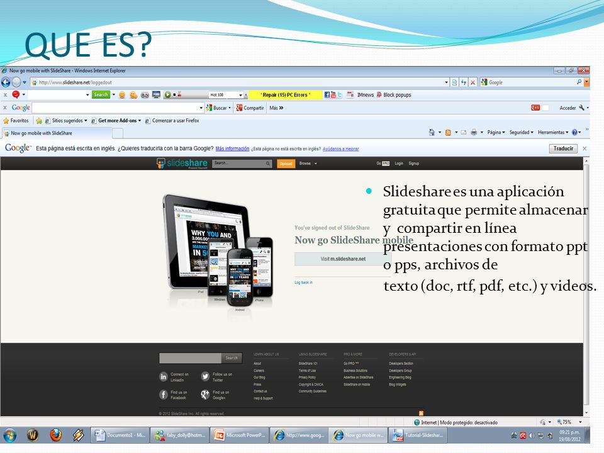Click the Facebook icon in the toolbar
Image resolution: width=604 pixels, height=453 pixels.
point(327,95)
